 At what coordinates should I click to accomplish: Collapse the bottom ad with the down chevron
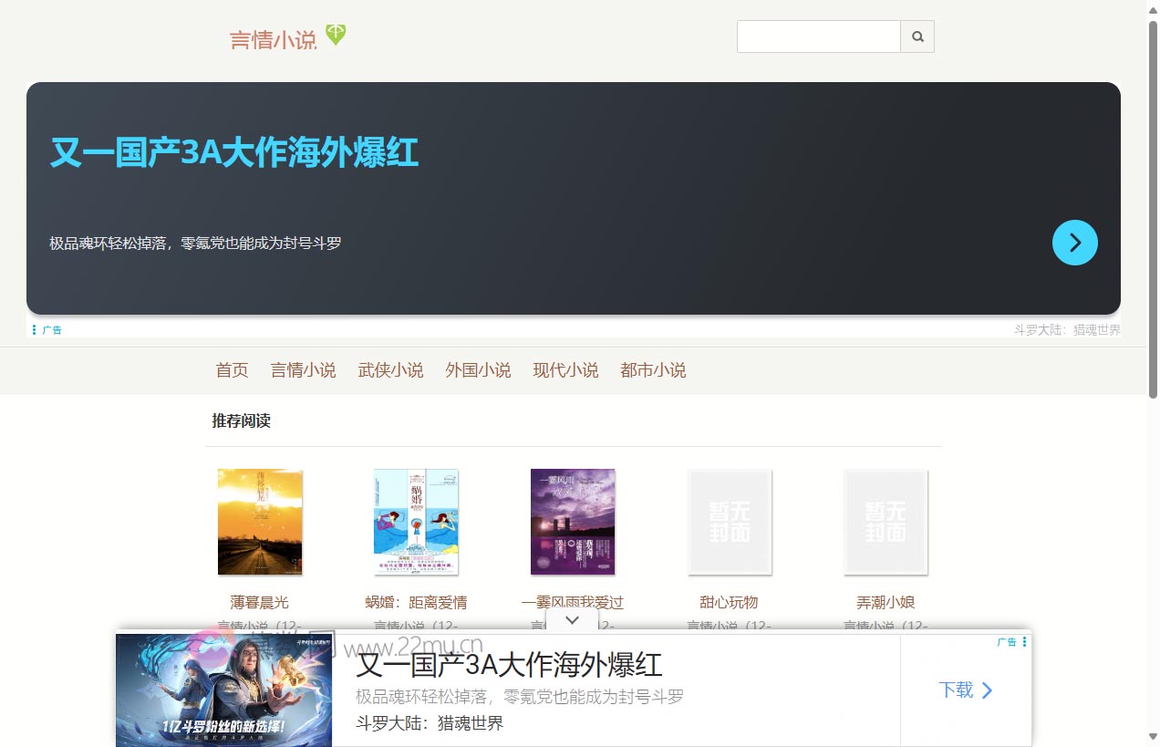pyautogui.click(x=572, y=619)
